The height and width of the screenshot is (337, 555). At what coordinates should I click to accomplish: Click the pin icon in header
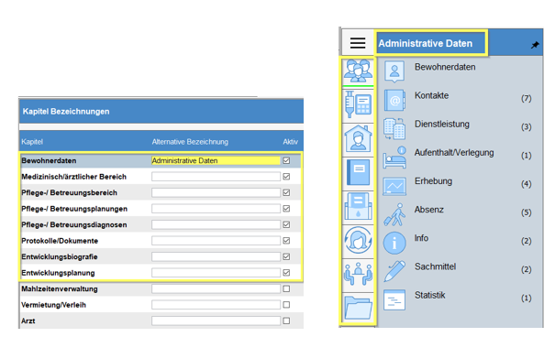(x=535, y=45)
